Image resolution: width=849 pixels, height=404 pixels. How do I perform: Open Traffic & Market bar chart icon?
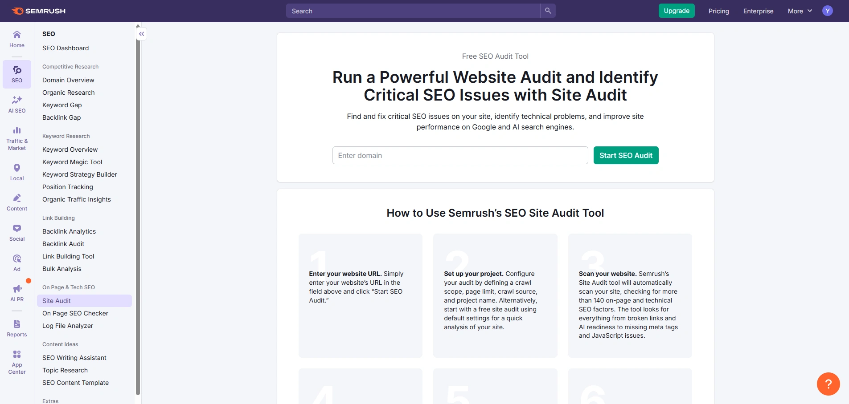coord(17,130)
